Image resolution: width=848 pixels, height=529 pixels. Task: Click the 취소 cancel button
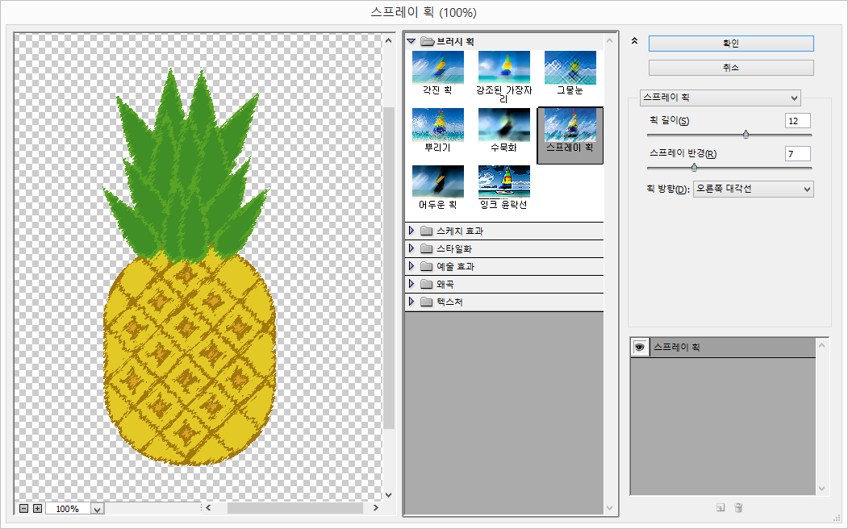point(731,68)
